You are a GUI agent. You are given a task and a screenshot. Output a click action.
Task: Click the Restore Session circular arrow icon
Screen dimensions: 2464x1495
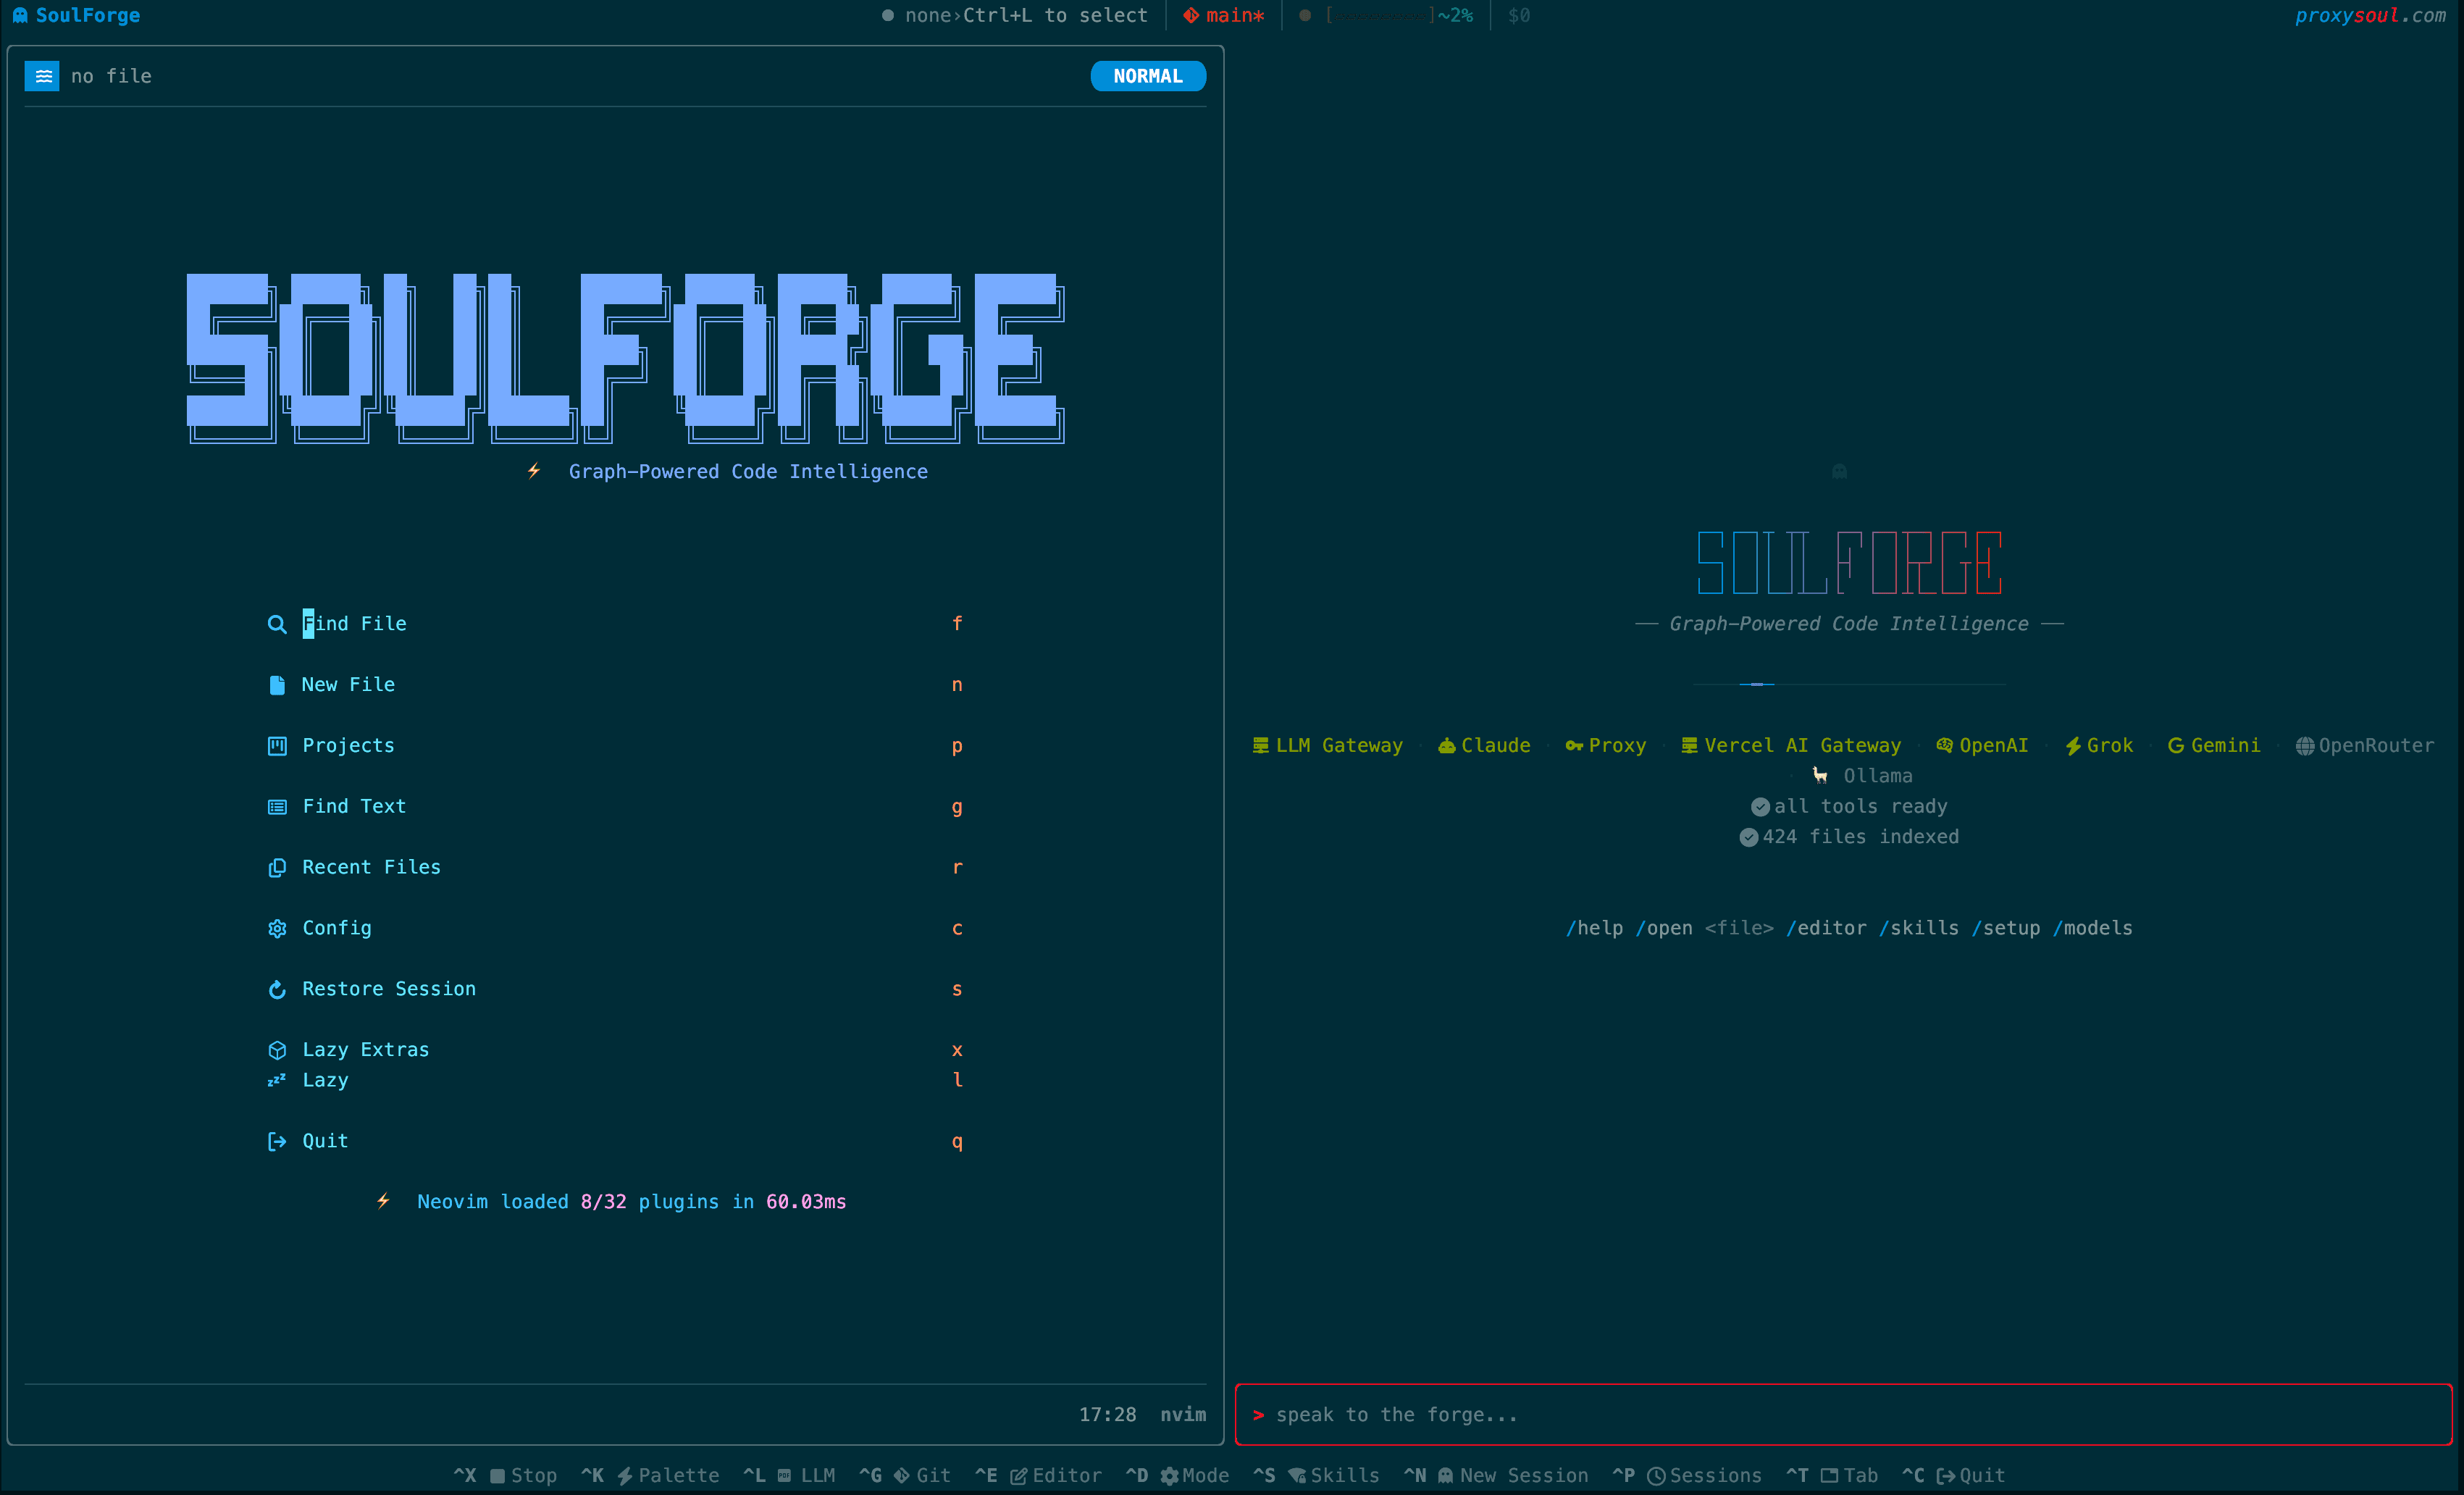pos(277,990)
